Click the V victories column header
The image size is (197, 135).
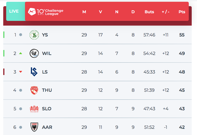pos(101,12)
